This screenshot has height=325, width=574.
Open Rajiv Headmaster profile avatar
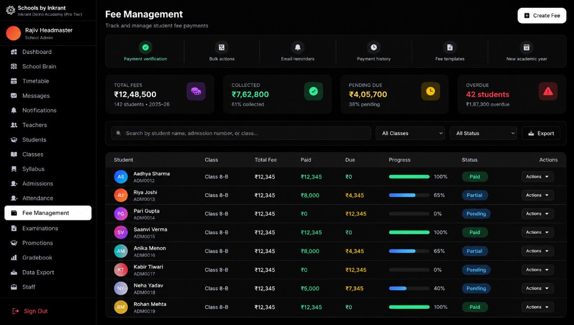click(13, 33)
